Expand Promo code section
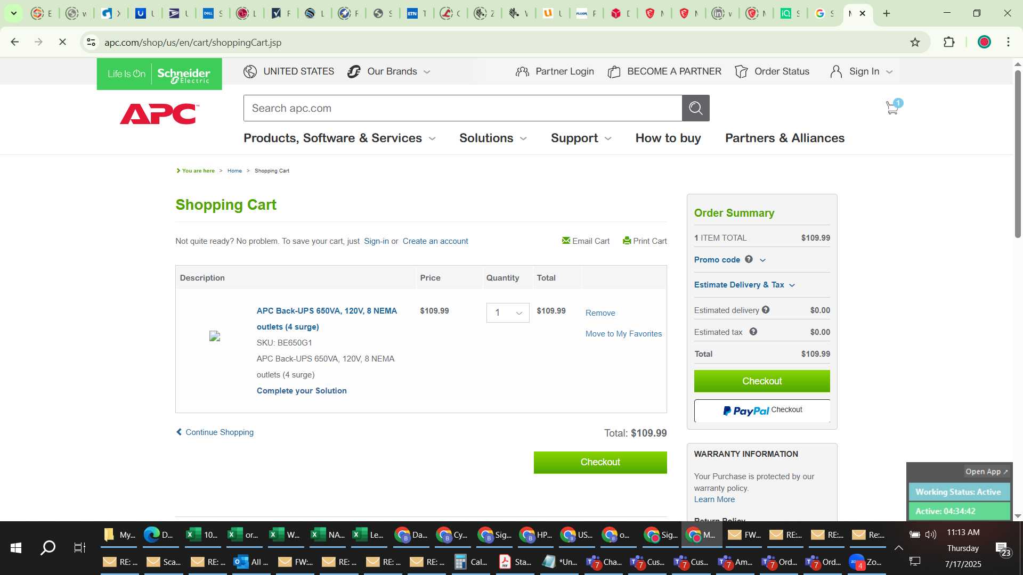Screen dimensions: 1023x575 730,260
